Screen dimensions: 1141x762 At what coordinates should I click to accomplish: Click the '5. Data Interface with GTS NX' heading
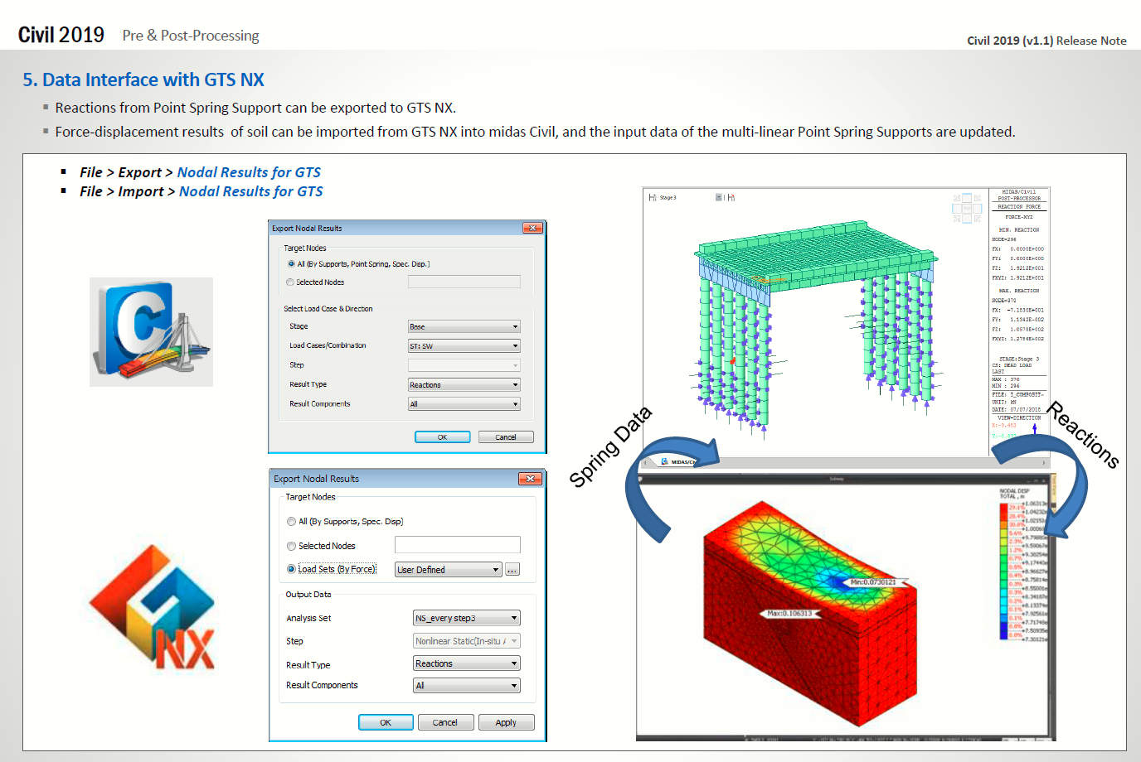pos(143,80)
